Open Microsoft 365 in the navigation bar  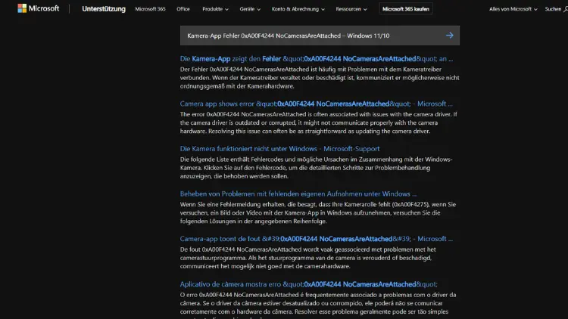coord(150,9)
